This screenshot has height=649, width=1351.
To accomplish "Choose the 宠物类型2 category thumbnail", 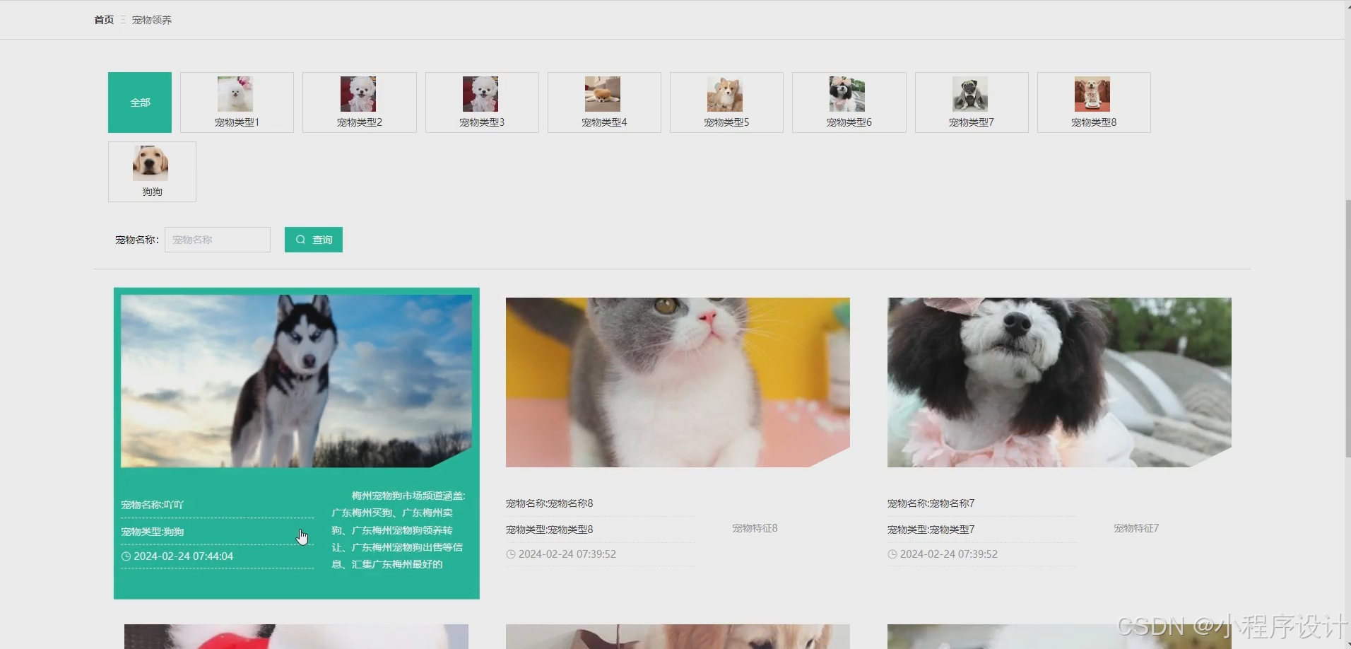I will click(x=359, y=103).
